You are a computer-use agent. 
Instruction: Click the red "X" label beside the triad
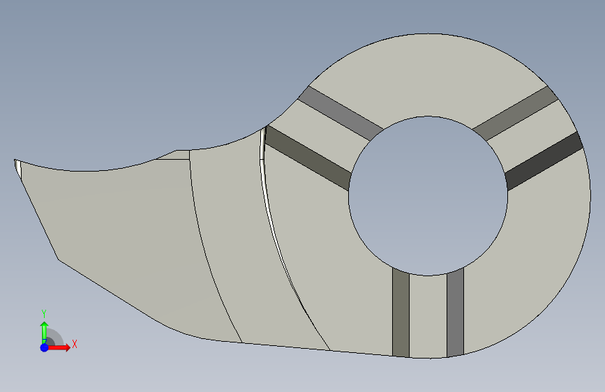coord(75,344)
